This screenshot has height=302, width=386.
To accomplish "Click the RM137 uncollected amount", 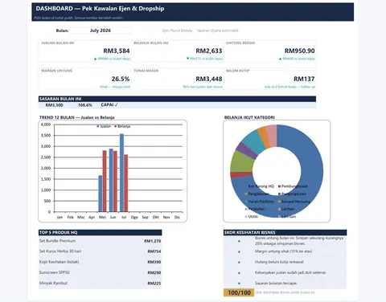I will click(x=304, y=79).
